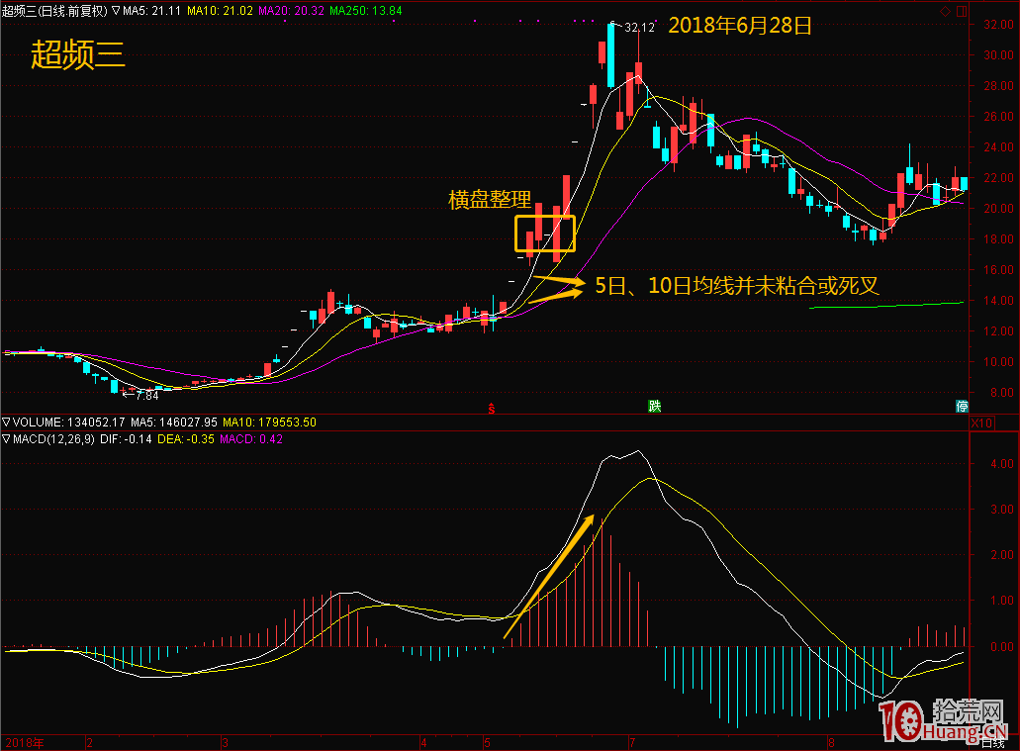
Task: Click month 5 on the time axis
Action: pyautogui.click(x=487, y=742)
